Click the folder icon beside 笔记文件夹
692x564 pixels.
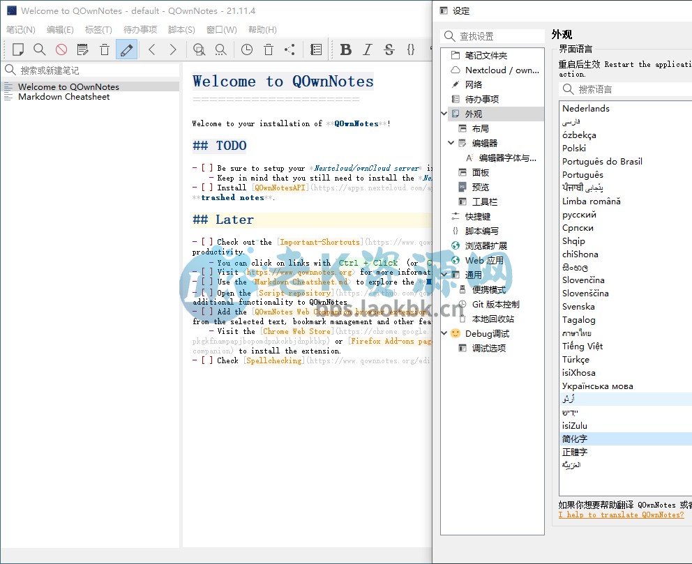456,55
